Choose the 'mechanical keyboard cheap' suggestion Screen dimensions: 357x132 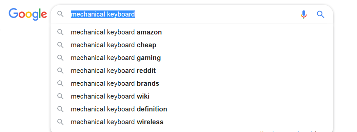tap(192, 45)
